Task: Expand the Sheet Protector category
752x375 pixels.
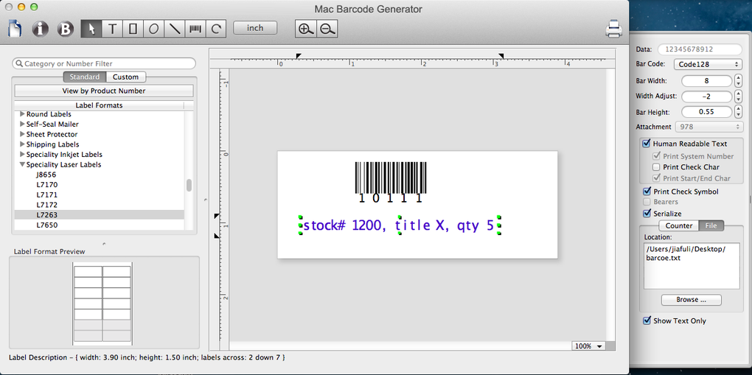Action: pos(22,134)
